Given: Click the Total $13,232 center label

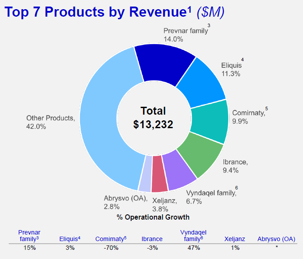Looking at the screenshot, I should 153,117.
